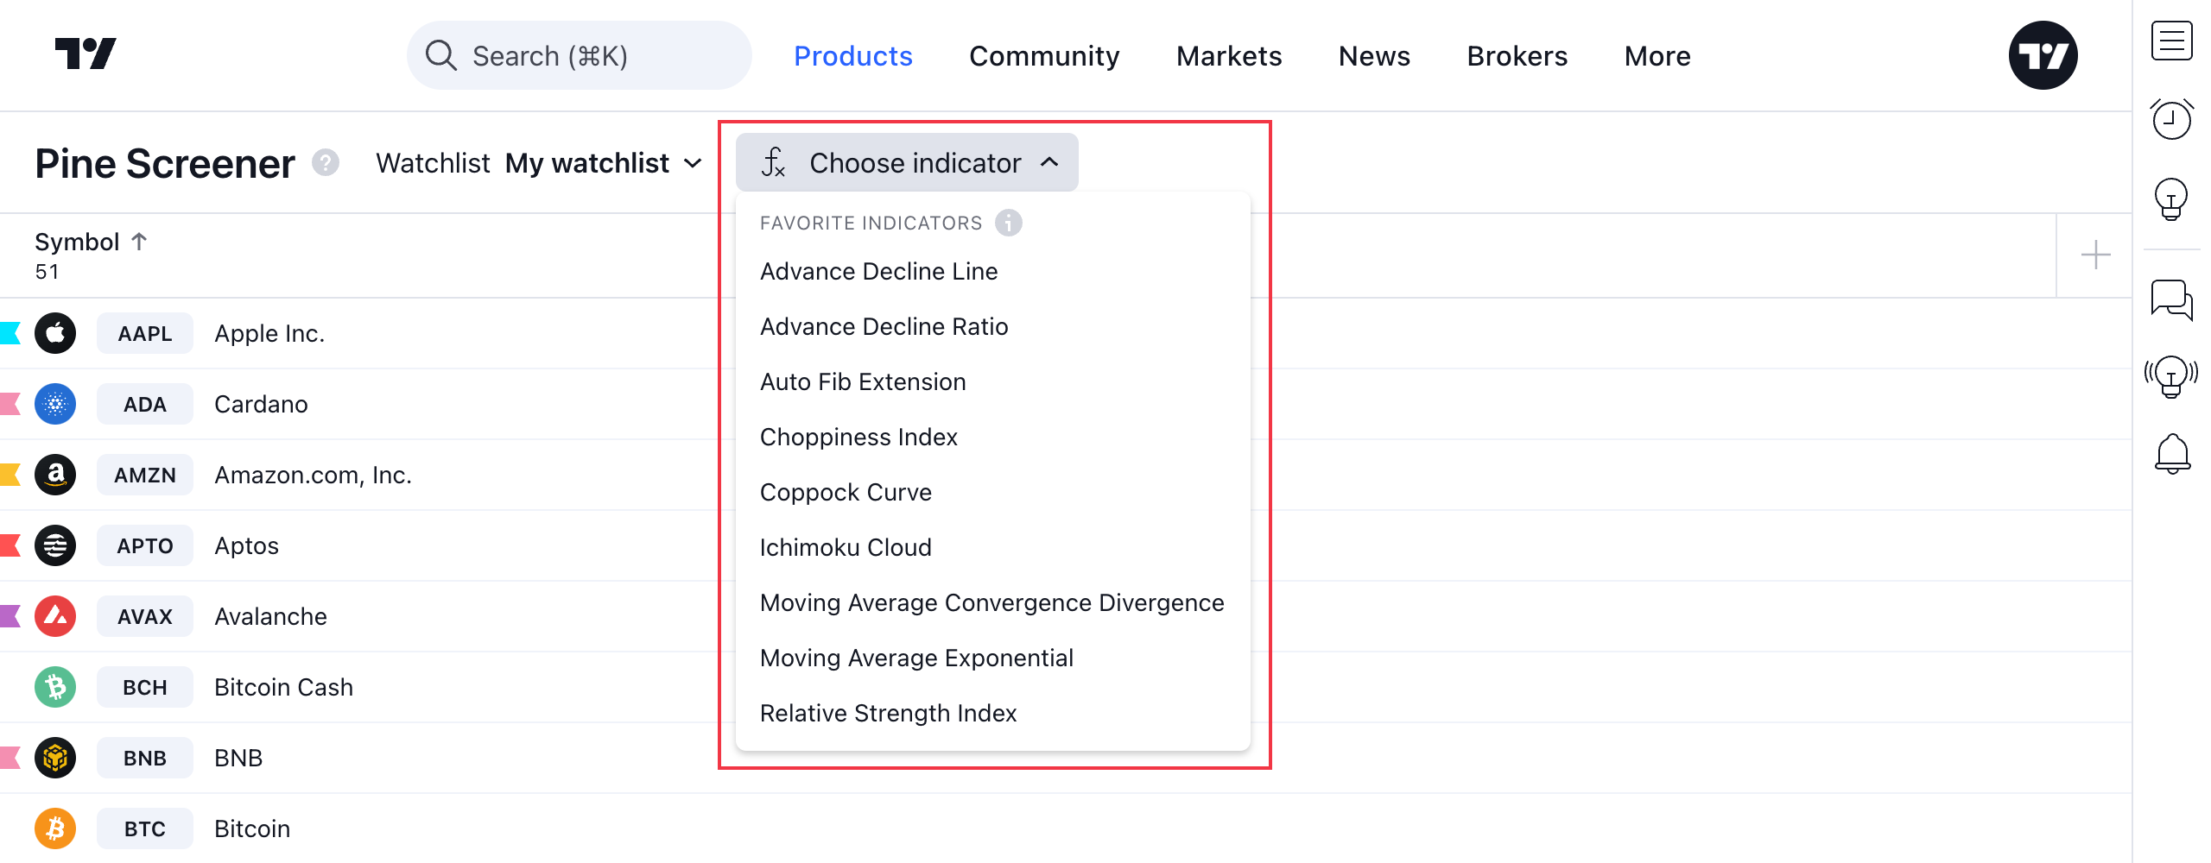Image resolution: width=2211 pixels, height=863 pixels.
Task: Click the ADA ticker badge
Action: click(x=145, y=404)
